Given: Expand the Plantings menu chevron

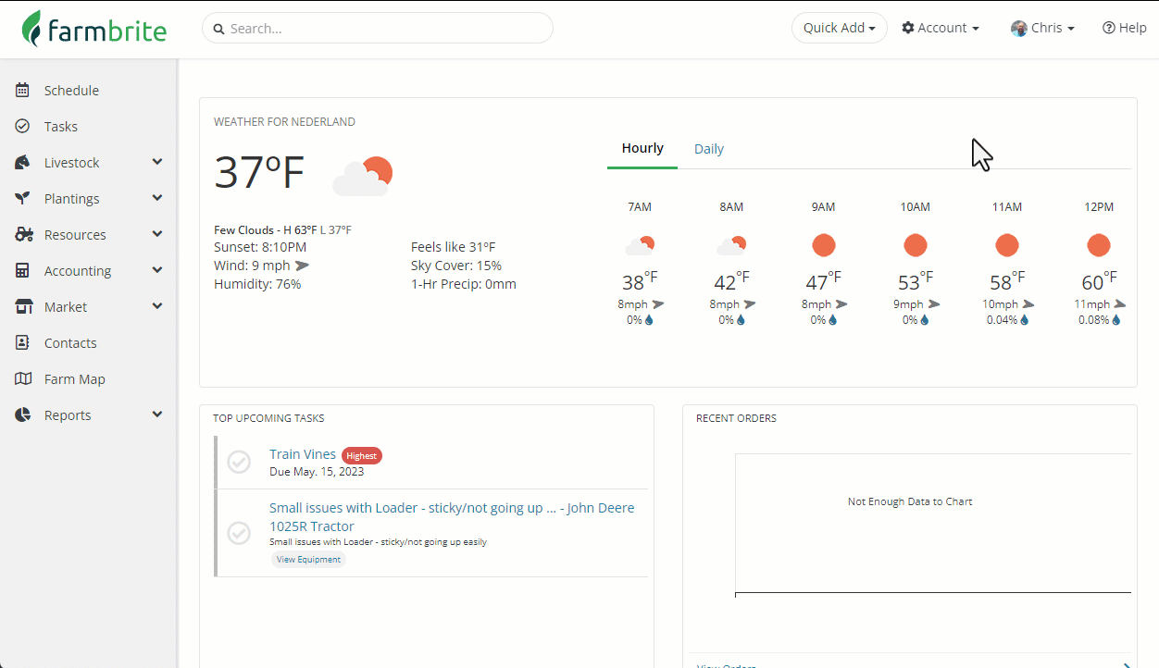Looking at the screenshot, I should (157, 198).
